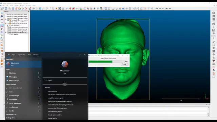
Task: Expand Meteorologia app chevron arrow
Action: pyautogui.click(x=39, y=81)
